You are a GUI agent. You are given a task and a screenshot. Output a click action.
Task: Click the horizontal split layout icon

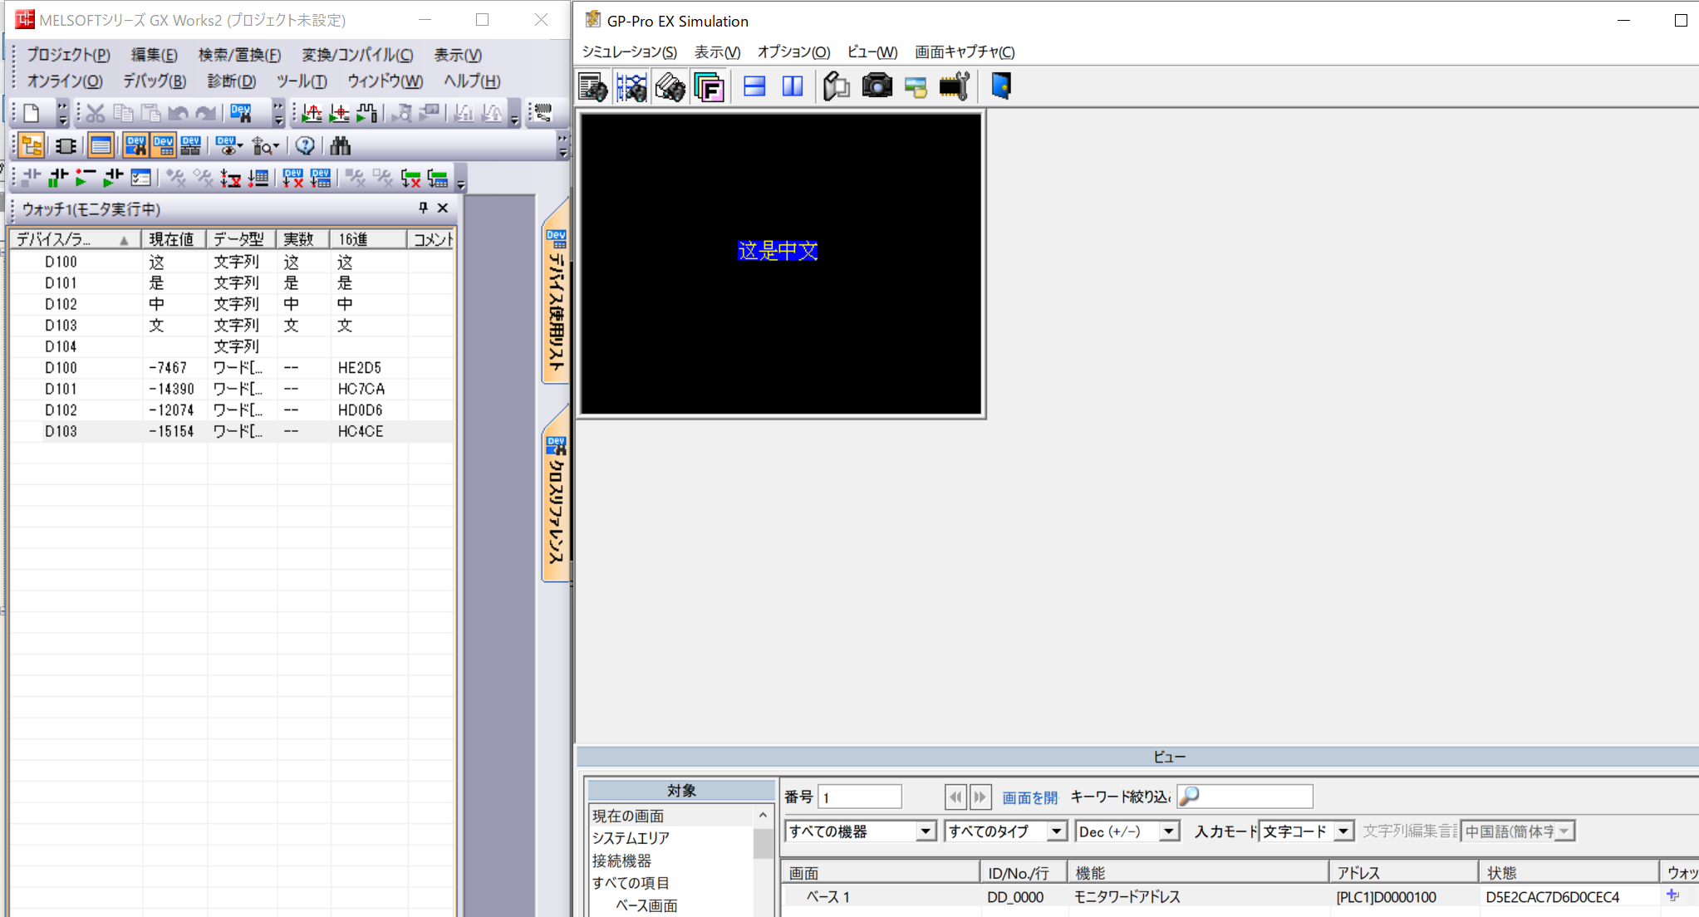(x=754, y=86)
